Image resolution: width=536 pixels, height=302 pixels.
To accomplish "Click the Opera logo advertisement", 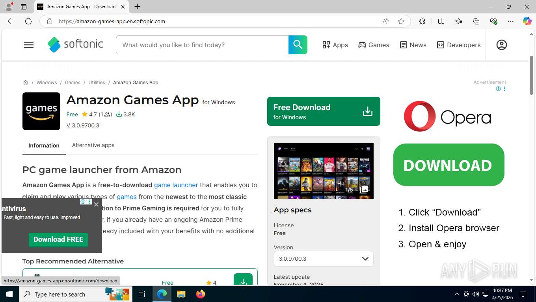I will [447, 116].
